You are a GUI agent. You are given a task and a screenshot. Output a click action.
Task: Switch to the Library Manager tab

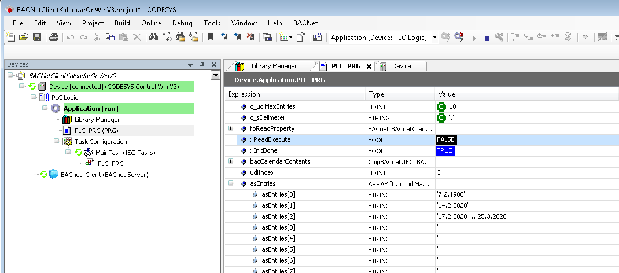[274, 66]
